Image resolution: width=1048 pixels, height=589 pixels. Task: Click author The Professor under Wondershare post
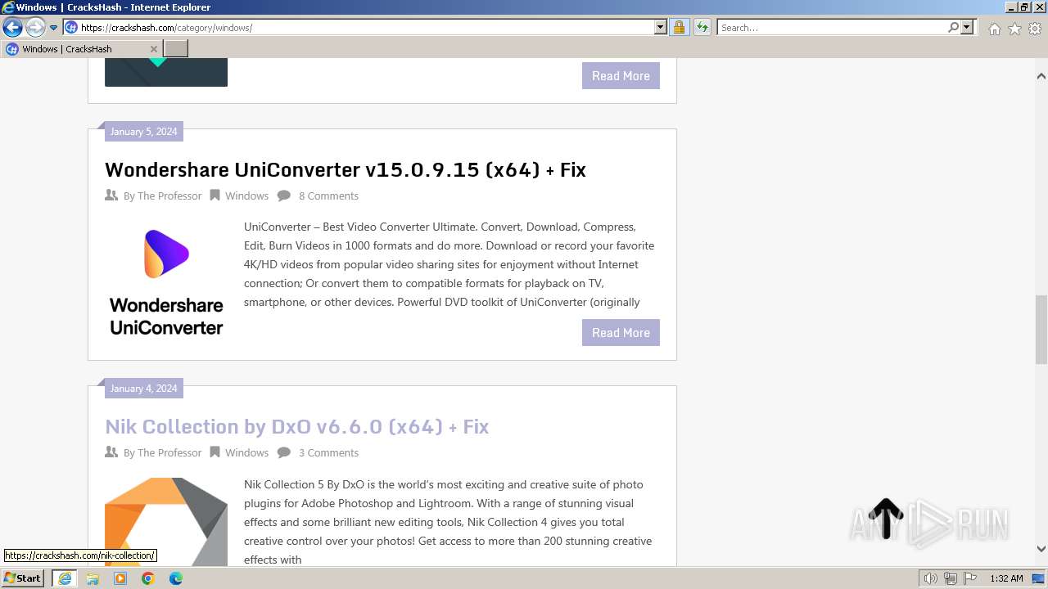pyautogui.click(x=169, y=196)
